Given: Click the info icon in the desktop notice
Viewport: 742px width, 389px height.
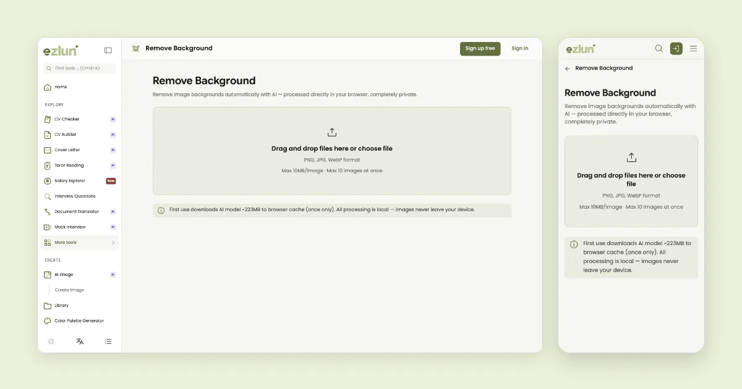Looking at the screenshot, I should [x=161, y=211].
